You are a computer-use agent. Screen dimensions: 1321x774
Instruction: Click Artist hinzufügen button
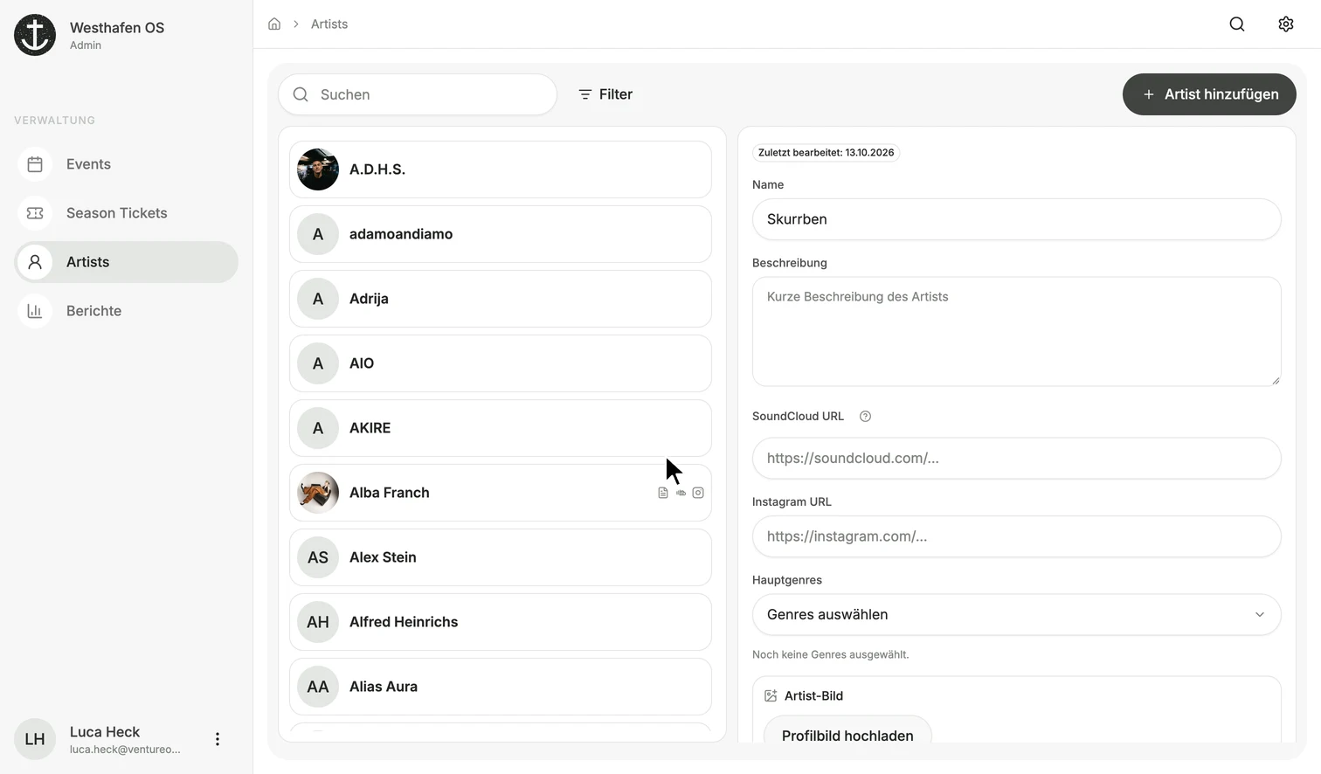click(1209, 94)
